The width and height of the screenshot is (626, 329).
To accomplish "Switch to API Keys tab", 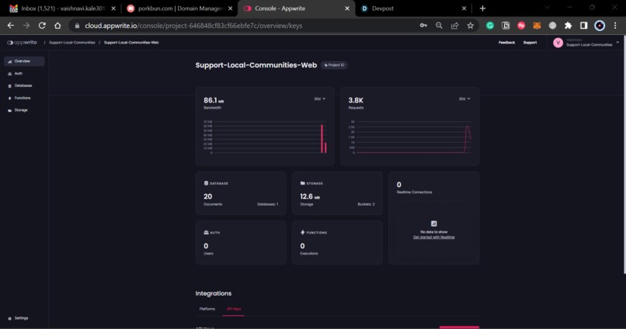I will pos(234,309).
